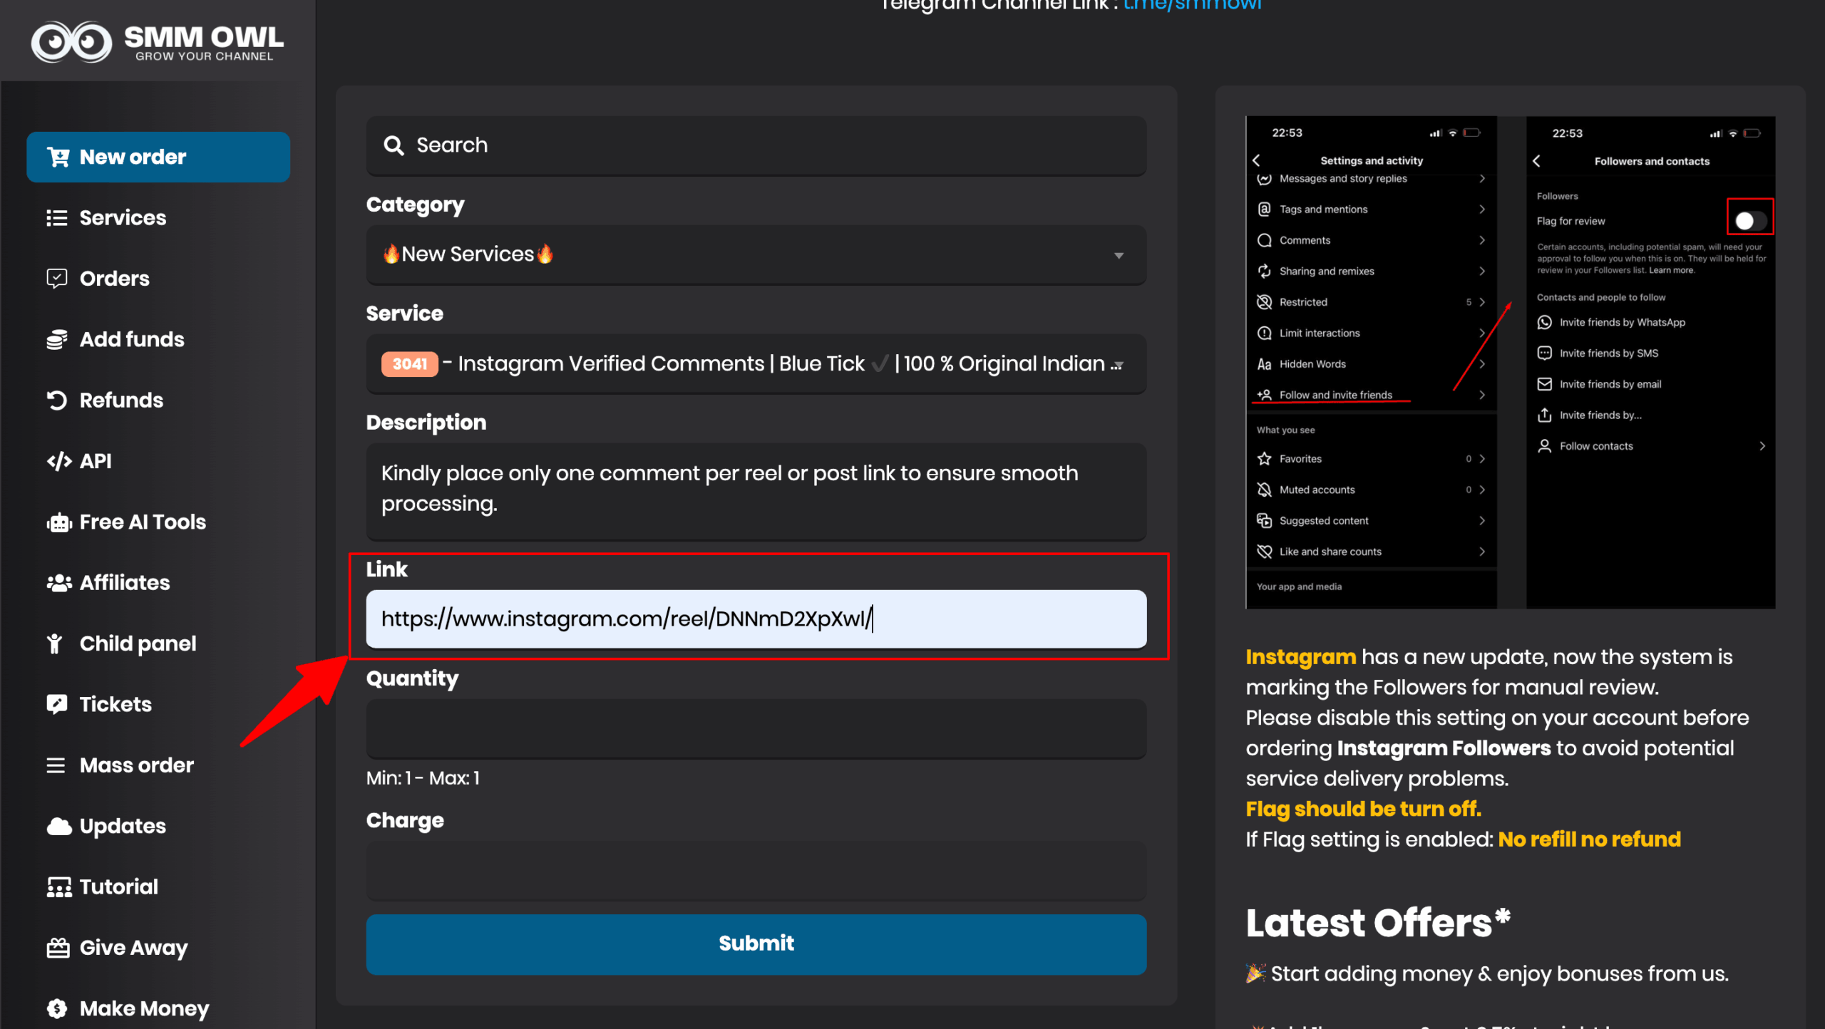This screenshot has width=1825, height=1029.
Task: Click the SMM OWL logo
Action: click(158, 41)
